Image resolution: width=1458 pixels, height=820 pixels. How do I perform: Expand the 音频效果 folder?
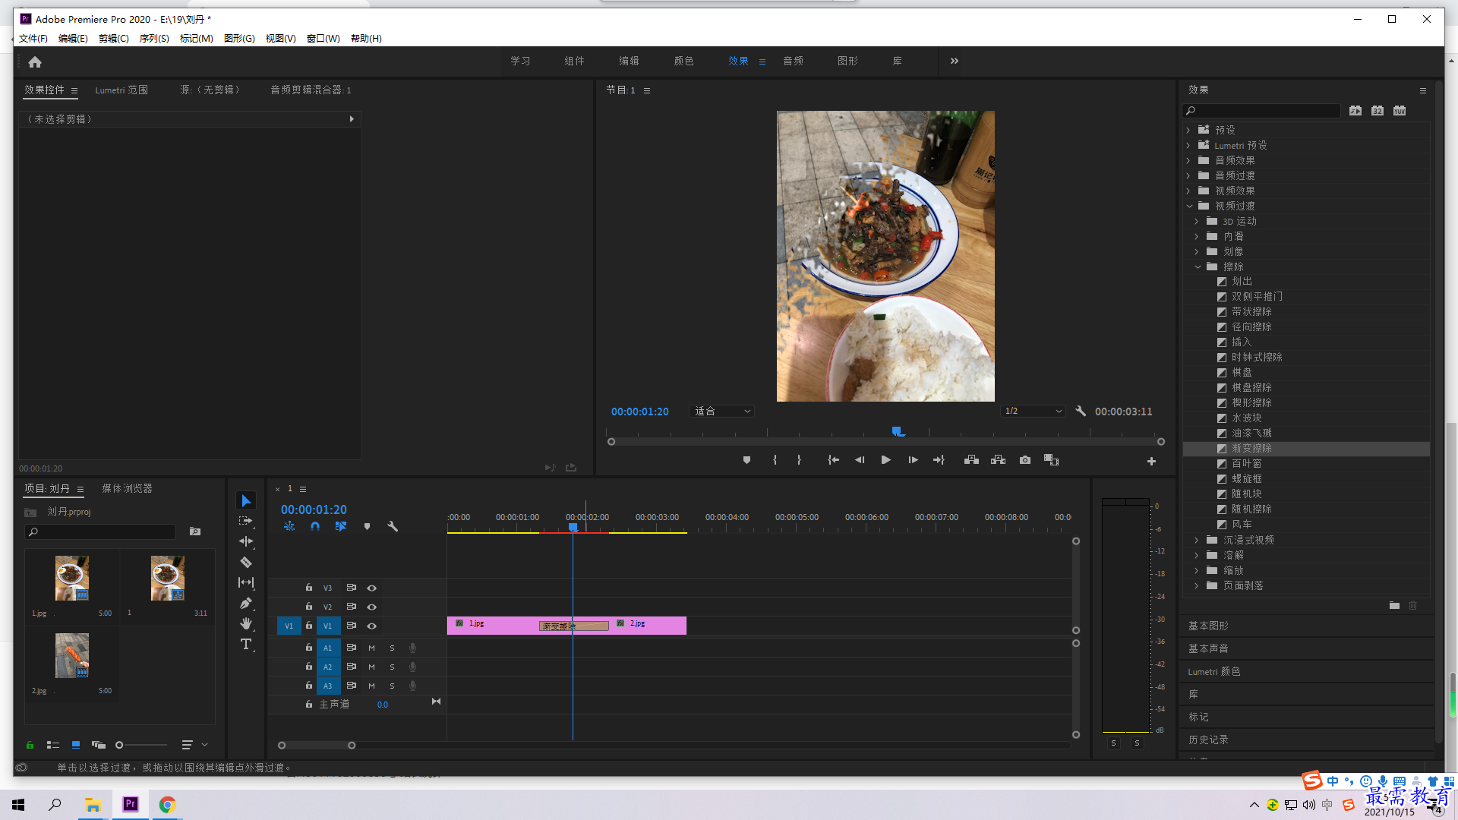[x=1189, y=160]
